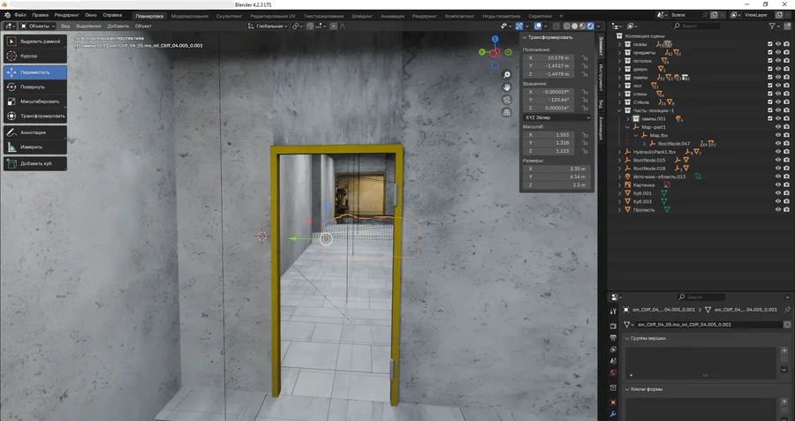Collapse the Группы вершин panel
Viewport: 795px width, 421px height.
pos(627,338)
